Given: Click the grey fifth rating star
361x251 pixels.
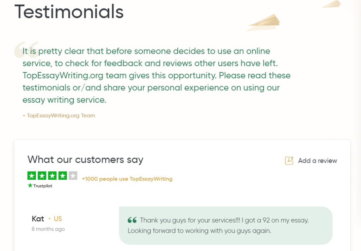Looking at the screenshot, I should tap(73, 176).
